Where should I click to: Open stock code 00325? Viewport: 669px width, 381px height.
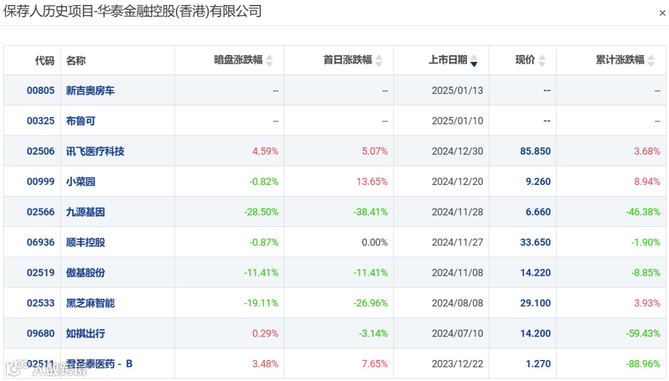coord(40,121)
